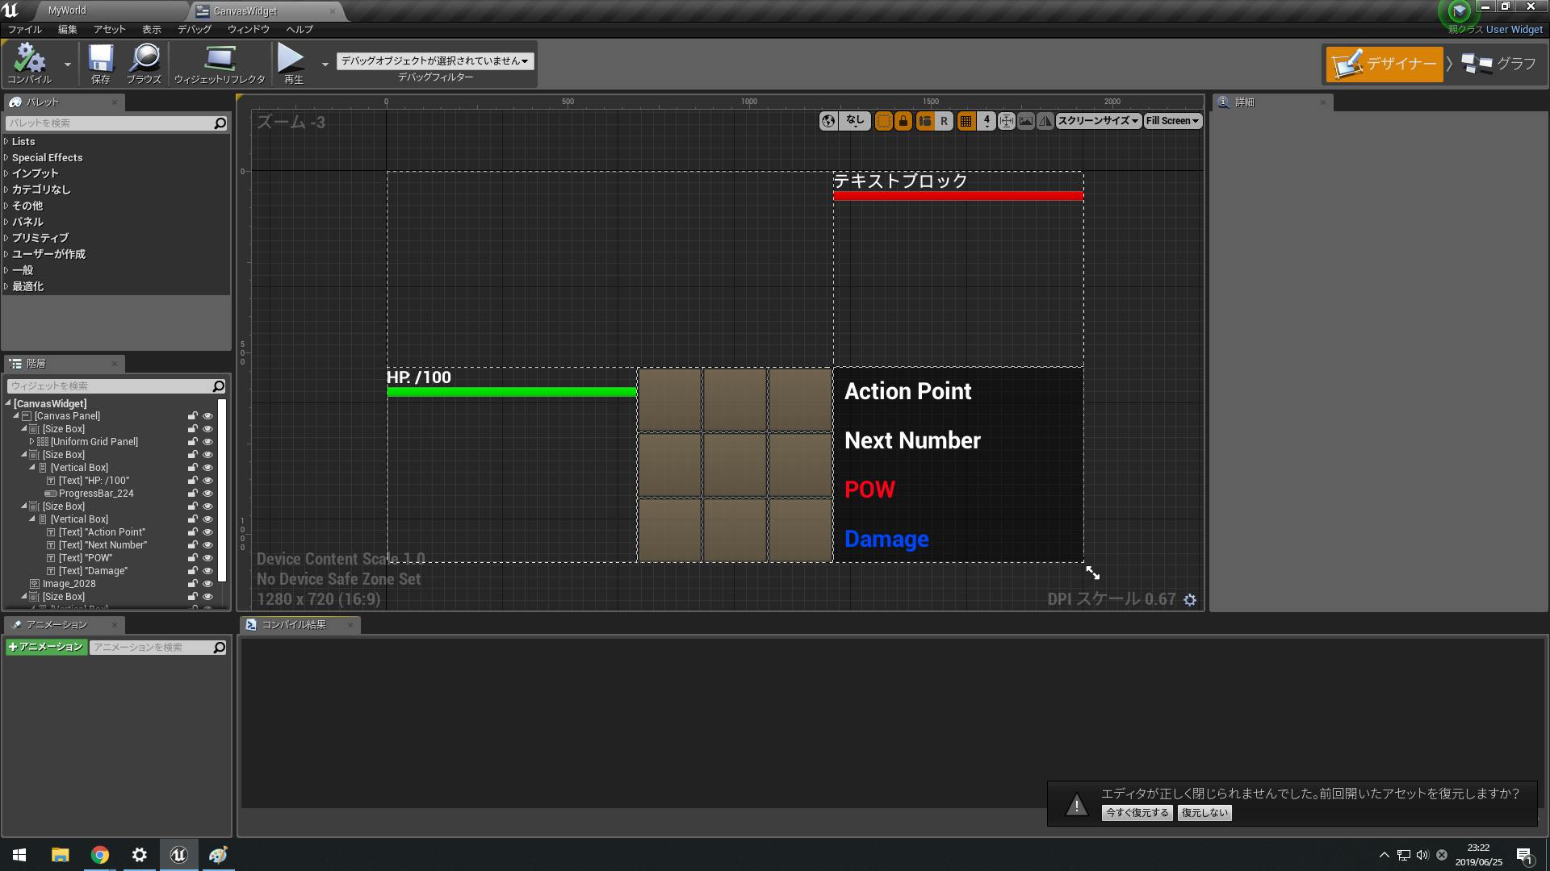Click the zoom-to-fit icon in viewport toolbar
1550x871 pixels.
pyautogui.click(x=1006, y=121)
